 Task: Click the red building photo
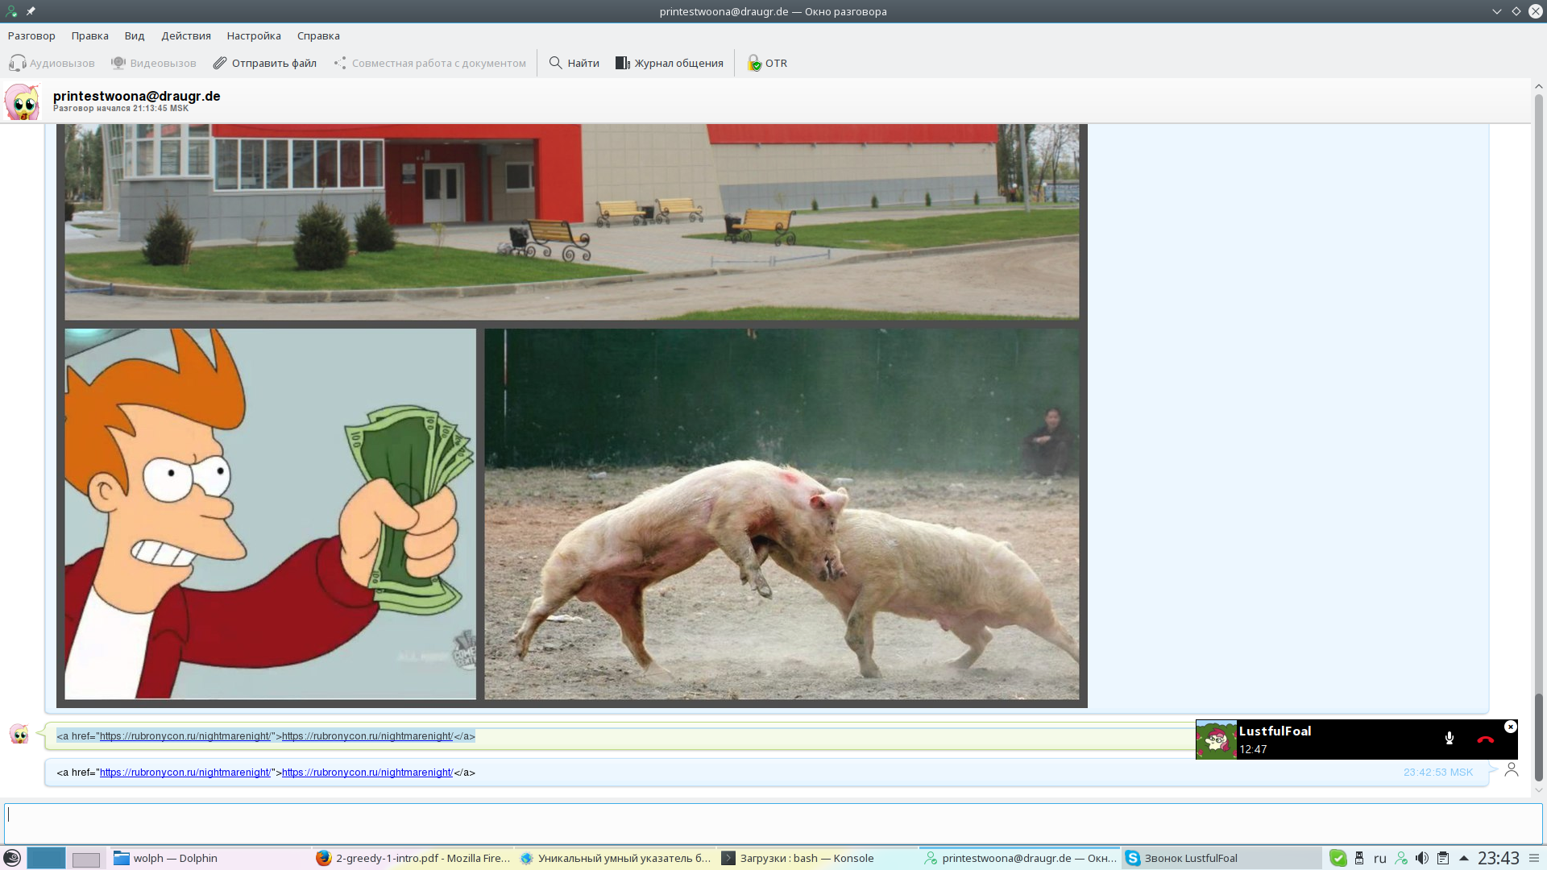pyautogui.click(x=571, y=222)
